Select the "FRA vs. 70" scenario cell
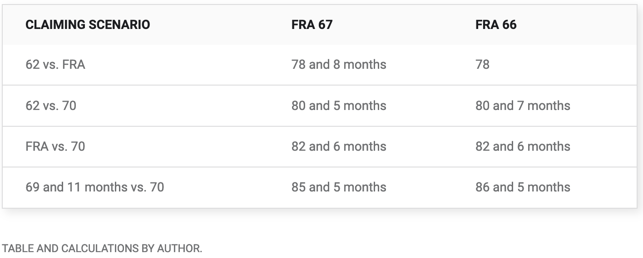The height and width of the screenshot is (258, 643). click(55, 147)
